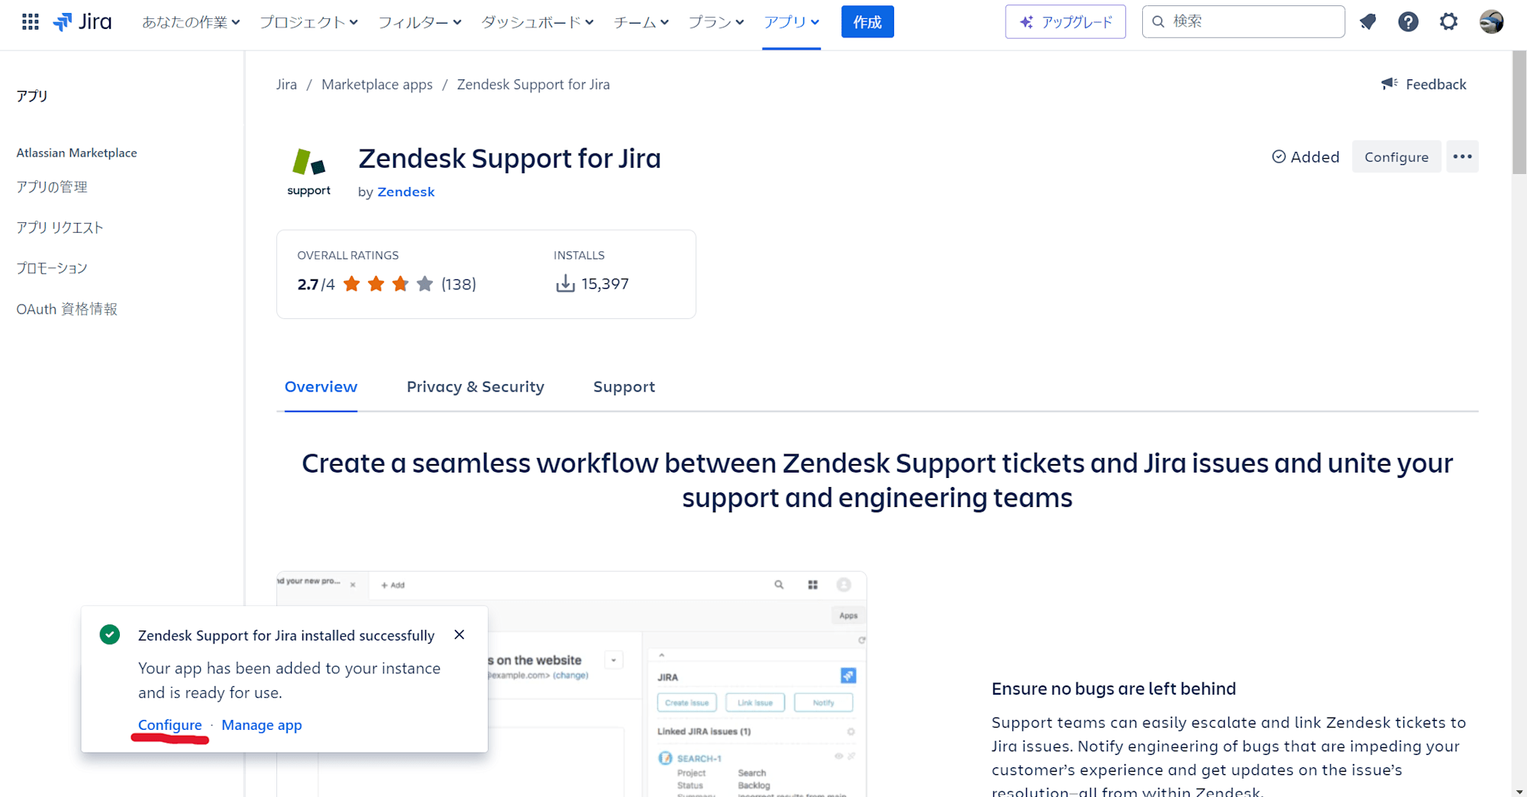Click the blue 作成 button
Image resolution: width=1527 pixels, height=797 pixels.
point(867,21)
